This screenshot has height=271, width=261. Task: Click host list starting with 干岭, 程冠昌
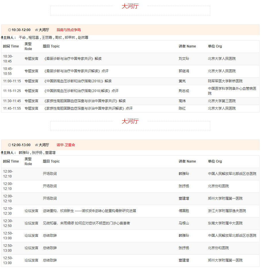point(53,38)
